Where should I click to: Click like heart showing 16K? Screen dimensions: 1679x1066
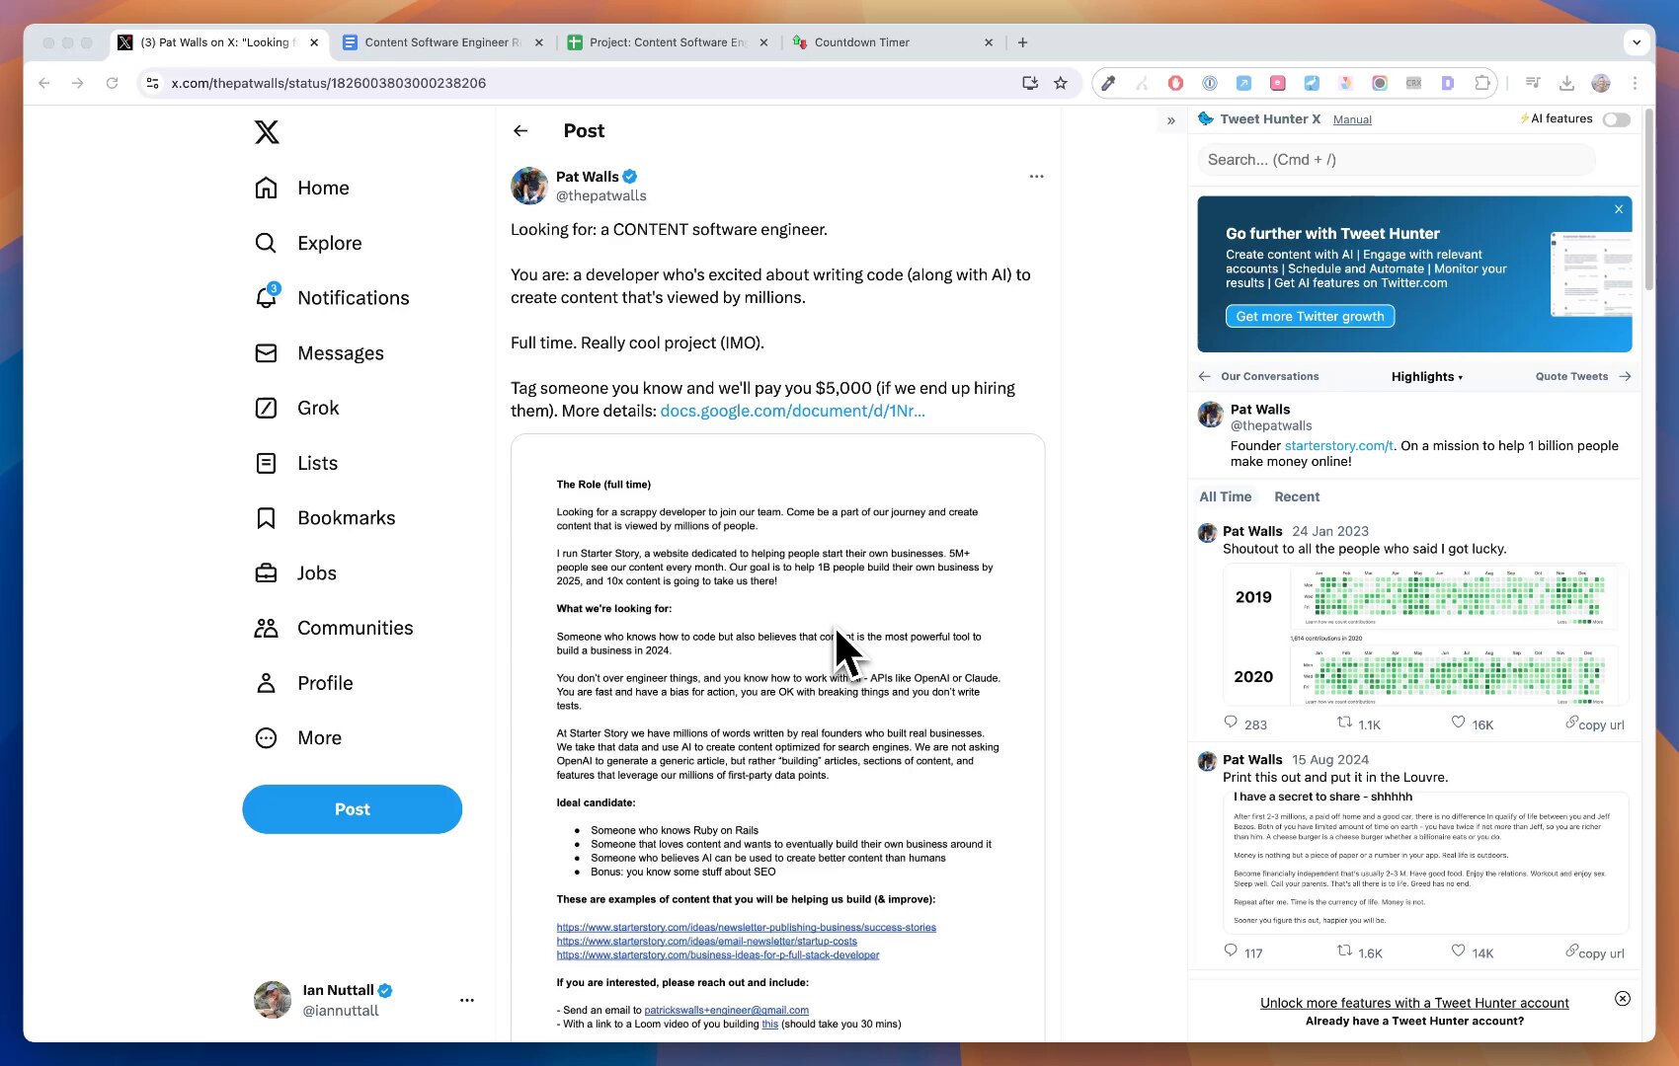[1458, 723]
